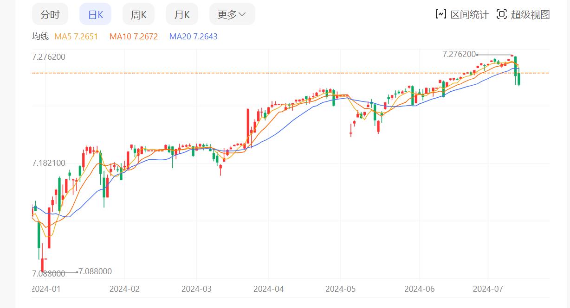
Task: Click the 2024-03 date axis label
Action: (x=196, y=289)
